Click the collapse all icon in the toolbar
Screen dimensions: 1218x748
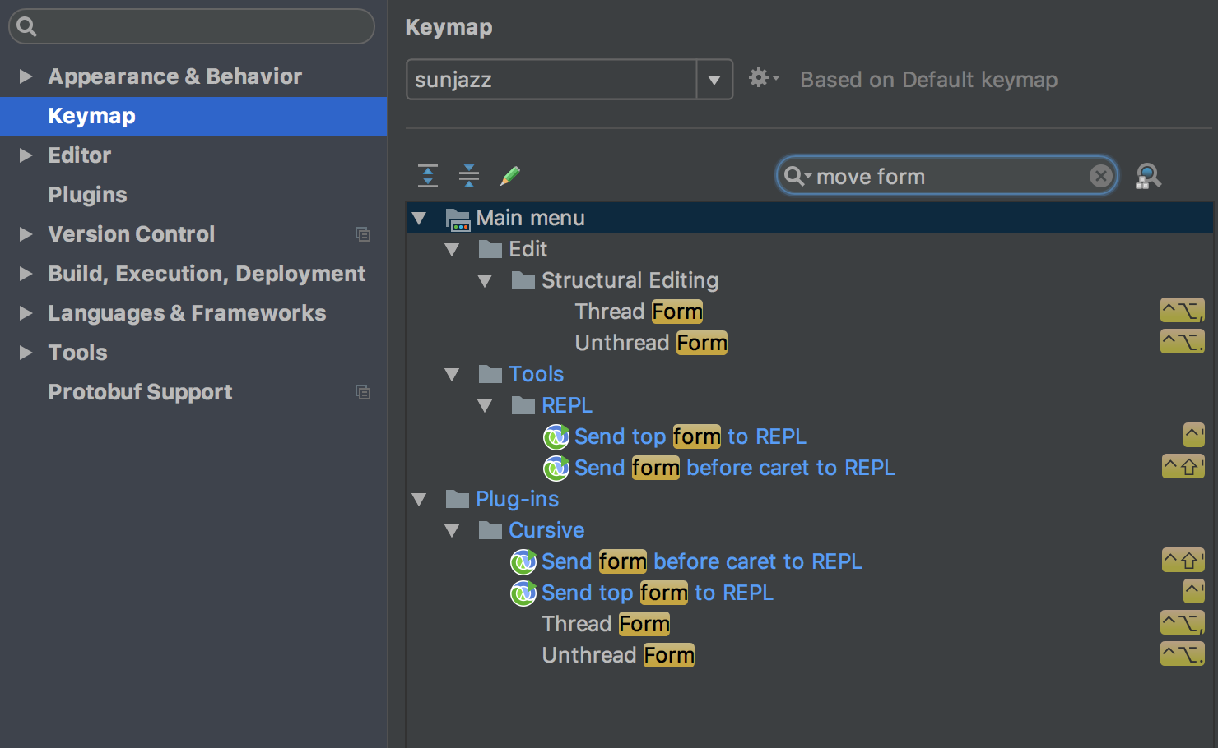(x=468, y=175)
